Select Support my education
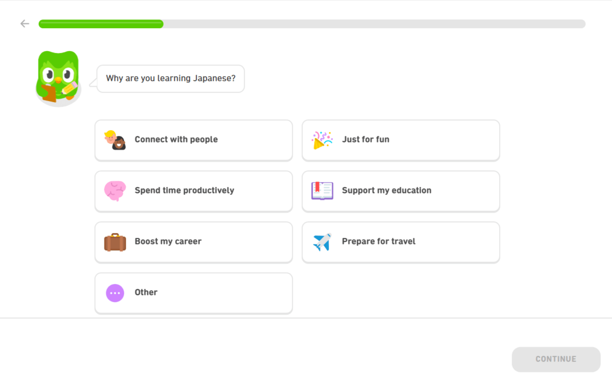 pos(401,191)
